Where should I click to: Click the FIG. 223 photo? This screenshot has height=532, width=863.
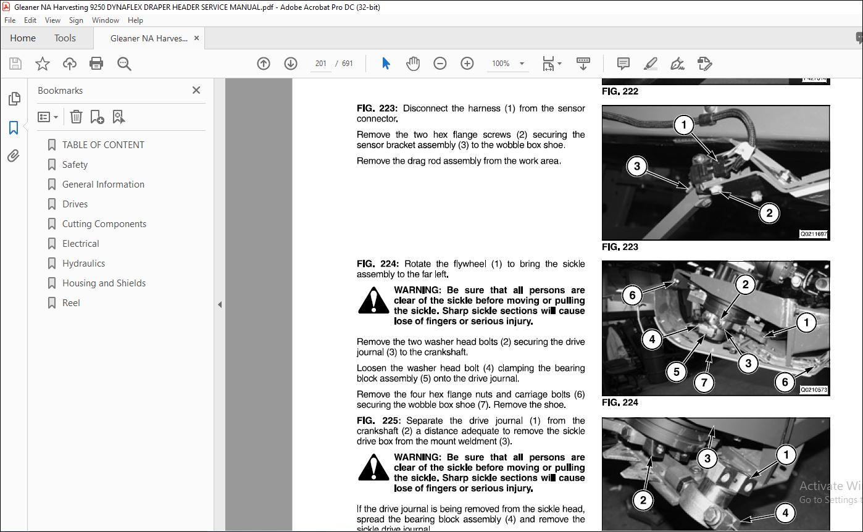[x=716, y=173]
